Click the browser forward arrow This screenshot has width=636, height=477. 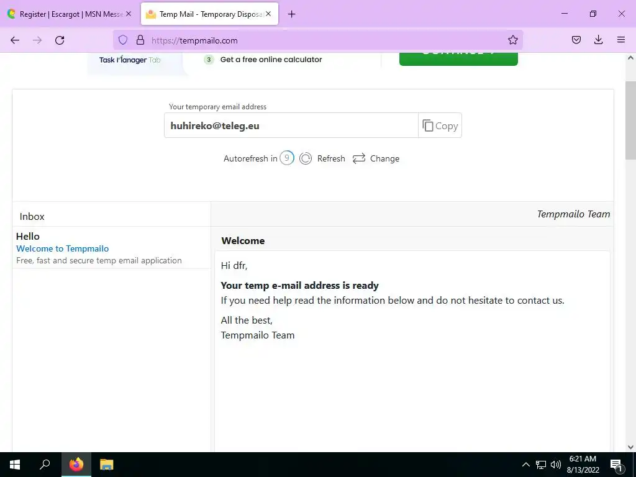(x=37, y=40)
